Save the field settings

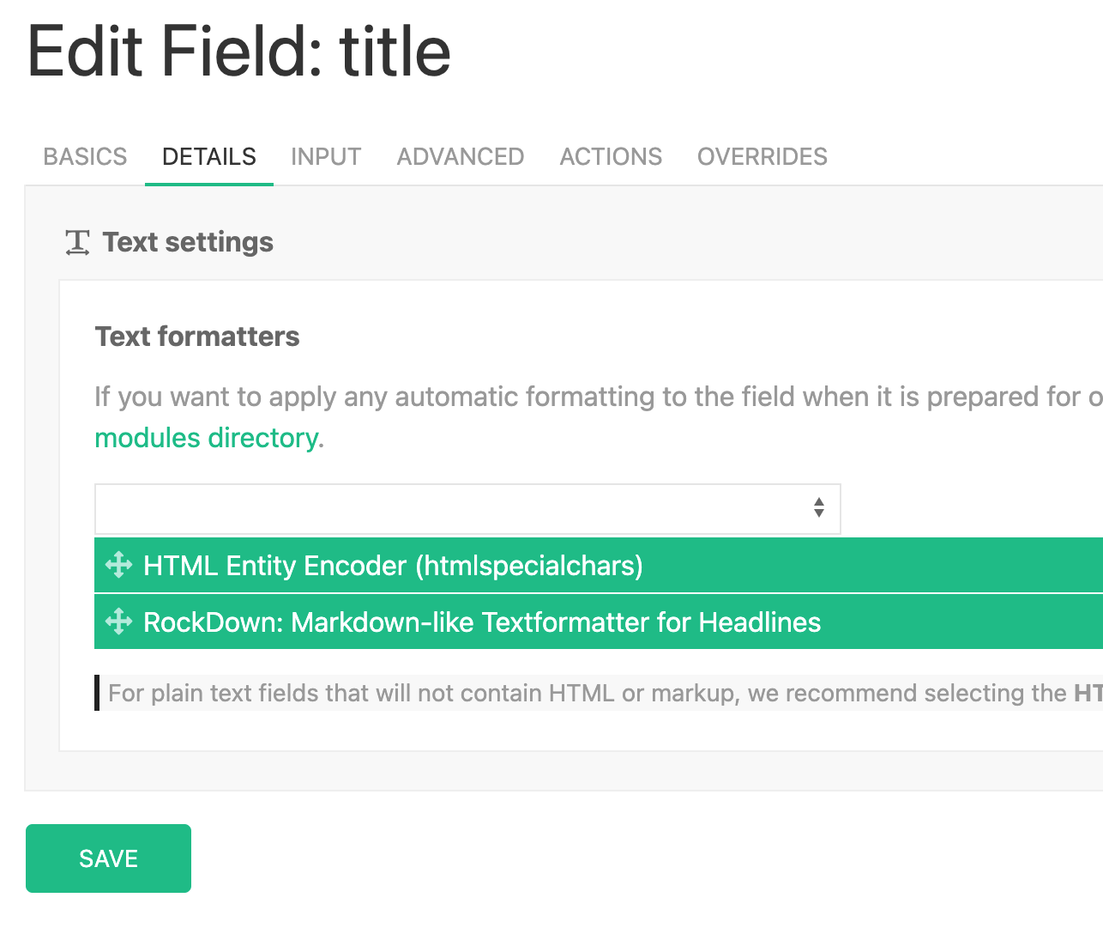click(x=108, y=858)
